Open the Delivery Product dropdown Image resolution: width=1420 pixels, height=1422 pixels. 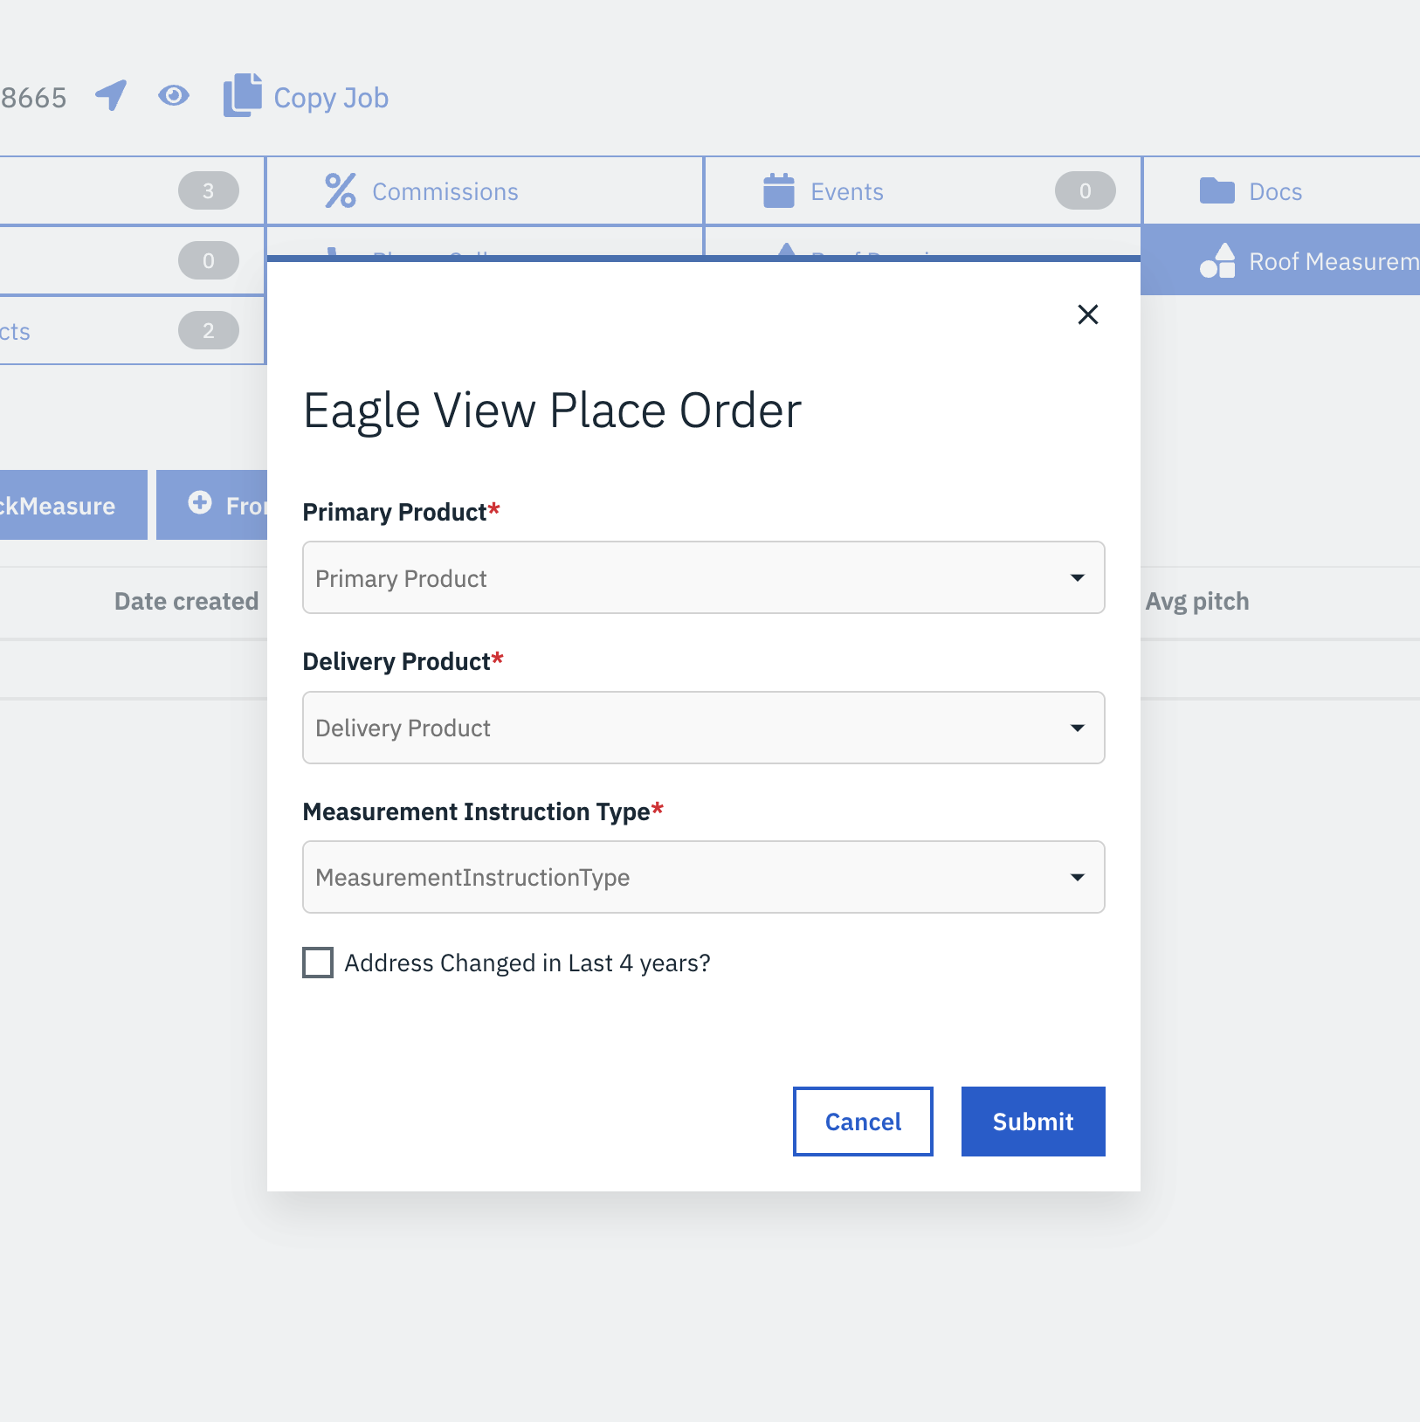coord(703,728)
